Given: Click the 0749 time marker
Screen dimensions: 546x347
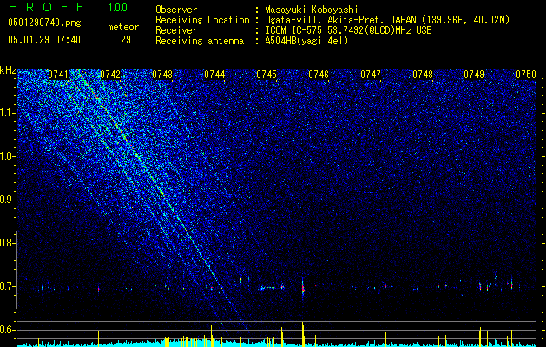Looking at the screenshot, I should click(x=474, y=75).
